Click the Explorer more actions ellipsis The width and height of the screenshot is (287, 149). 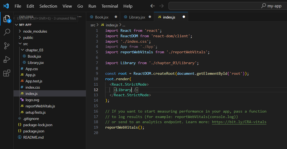coord(80,17)
